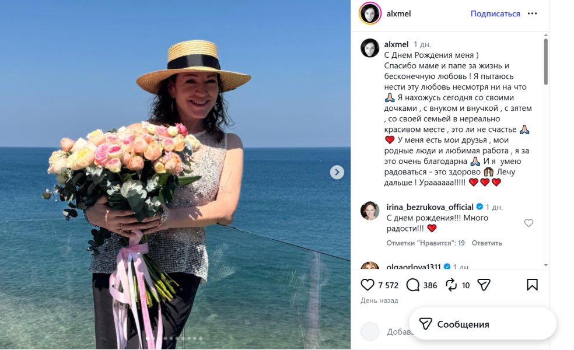The image size is (574, 350).
Task: Click irina_bezrukova_official avatar
Action: click(370, 211)
